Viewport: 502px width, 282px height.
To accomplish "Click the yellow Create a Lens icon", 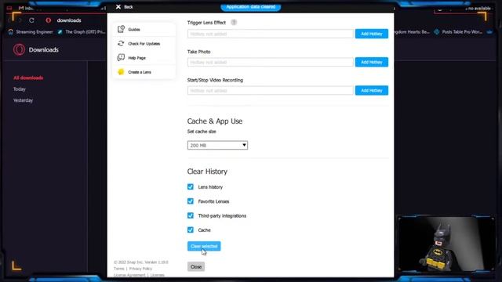I will point(121,72).
